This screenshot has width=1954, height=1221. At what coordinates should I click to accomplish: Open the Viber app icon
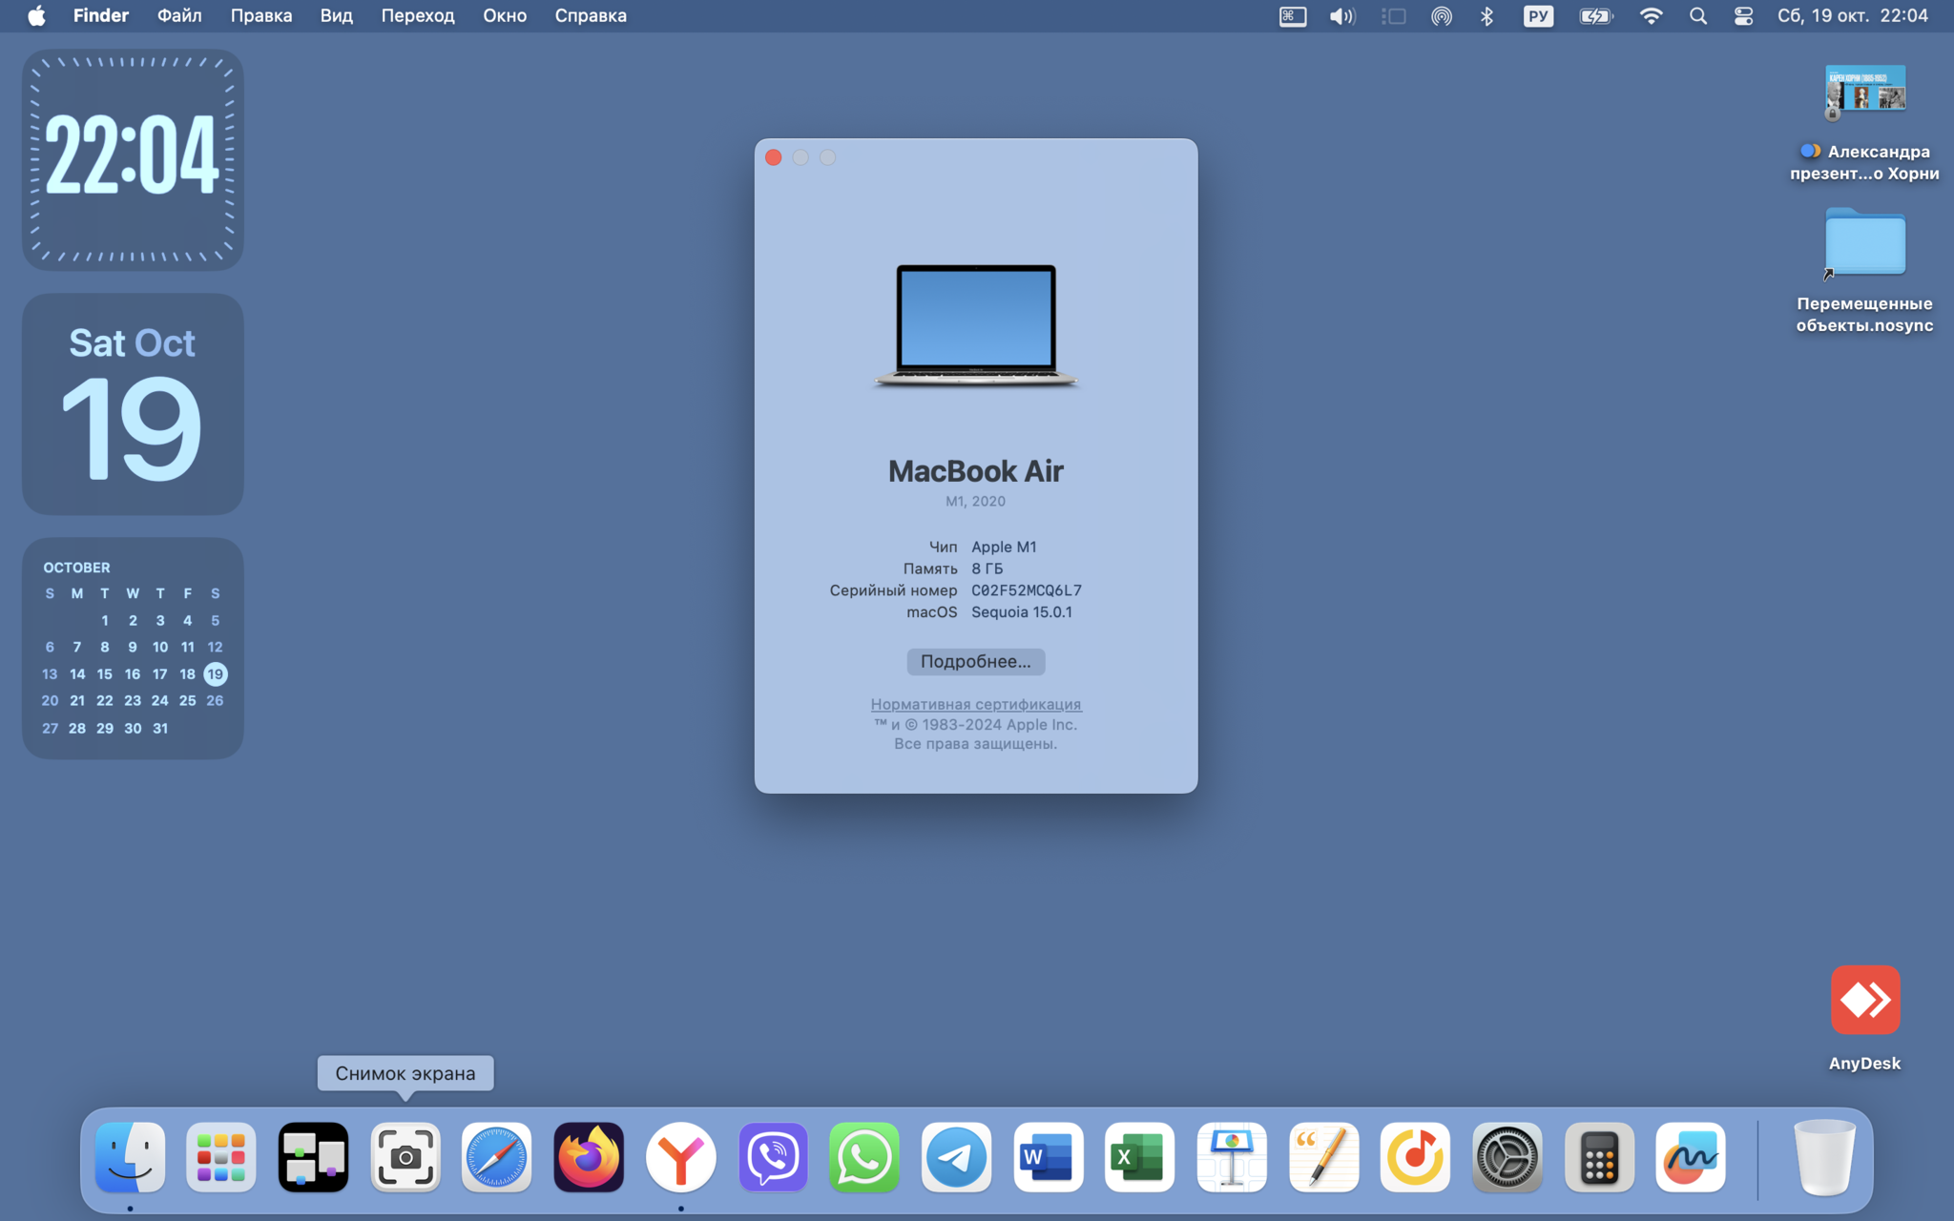pos(773,1157)
